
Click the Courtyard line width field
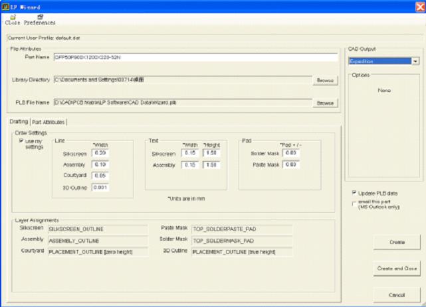pyautogui.click(x=101, y=176)
